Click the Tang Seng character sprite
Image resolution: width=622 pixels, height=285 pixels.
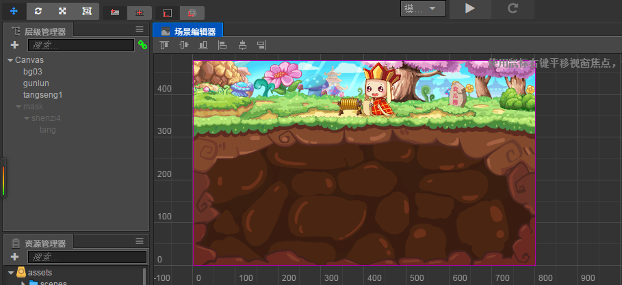click(x=380, y=89)
